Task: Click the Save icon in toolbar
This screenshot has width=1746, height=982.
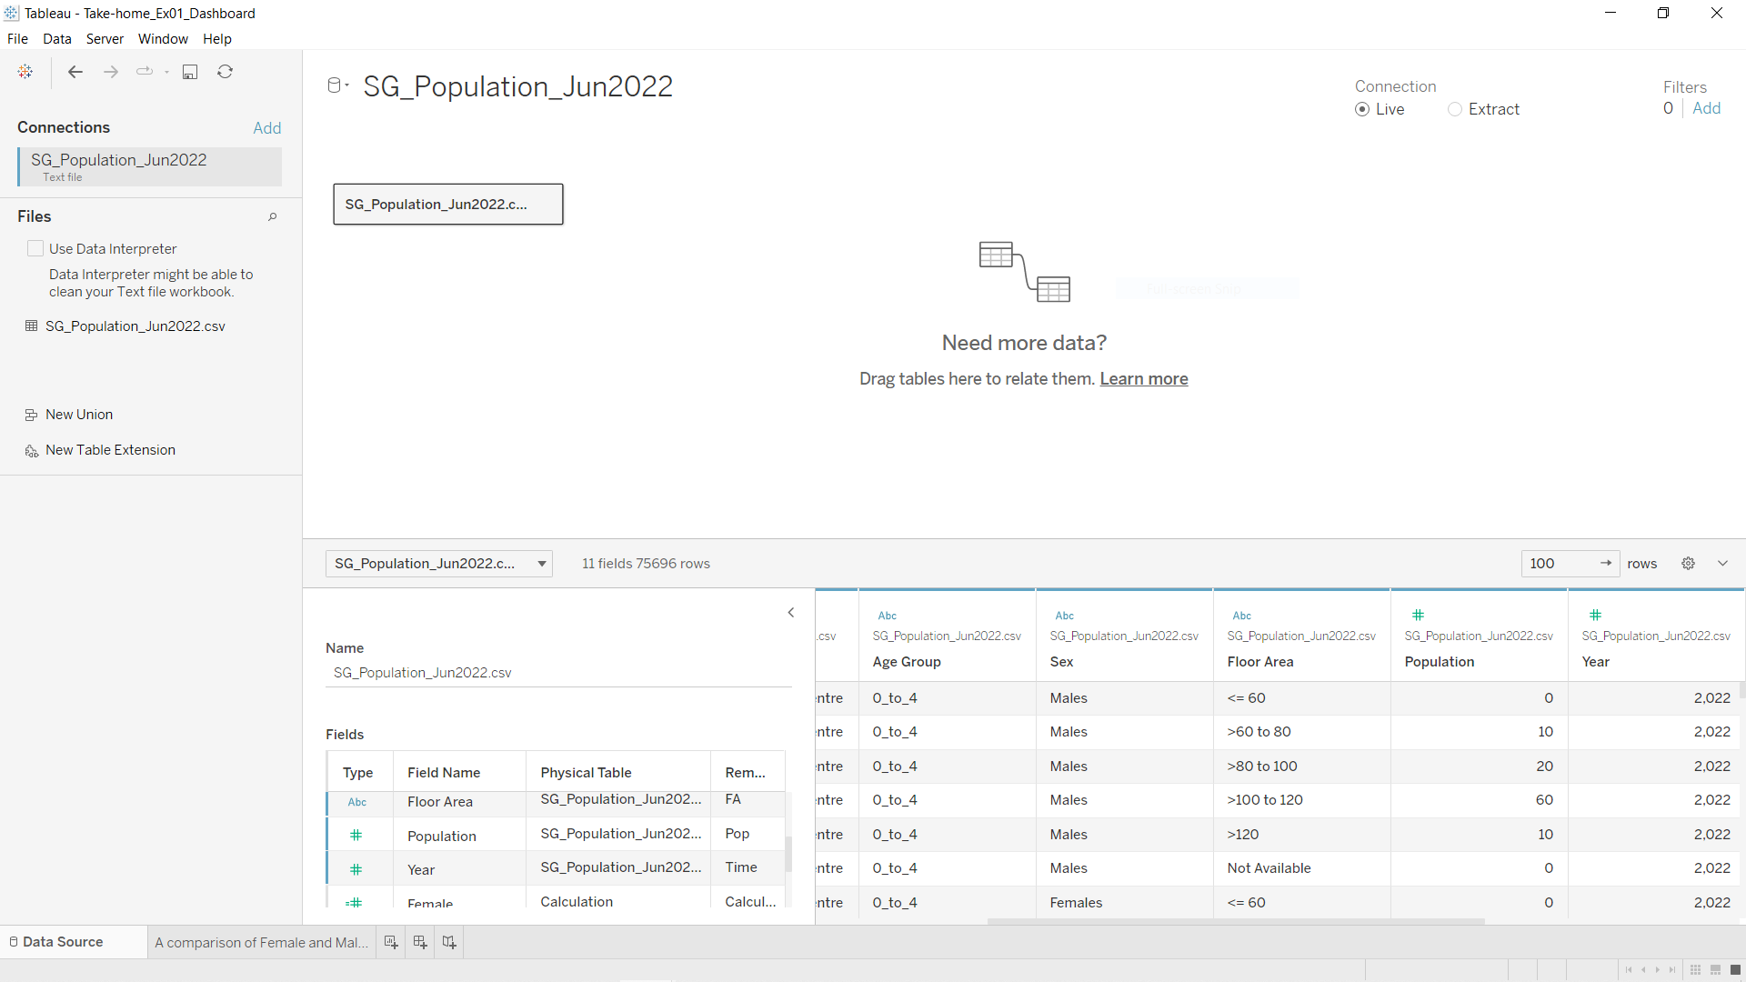Action: pyautogui.click(x=190, y=72)
